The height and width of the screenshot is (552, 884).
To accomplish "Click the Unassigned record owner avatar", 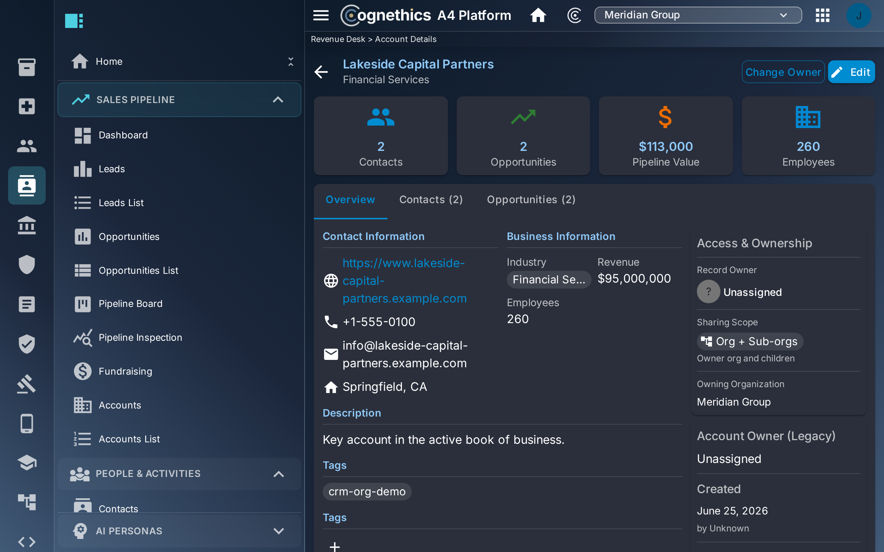I will [x=708, y=292].
